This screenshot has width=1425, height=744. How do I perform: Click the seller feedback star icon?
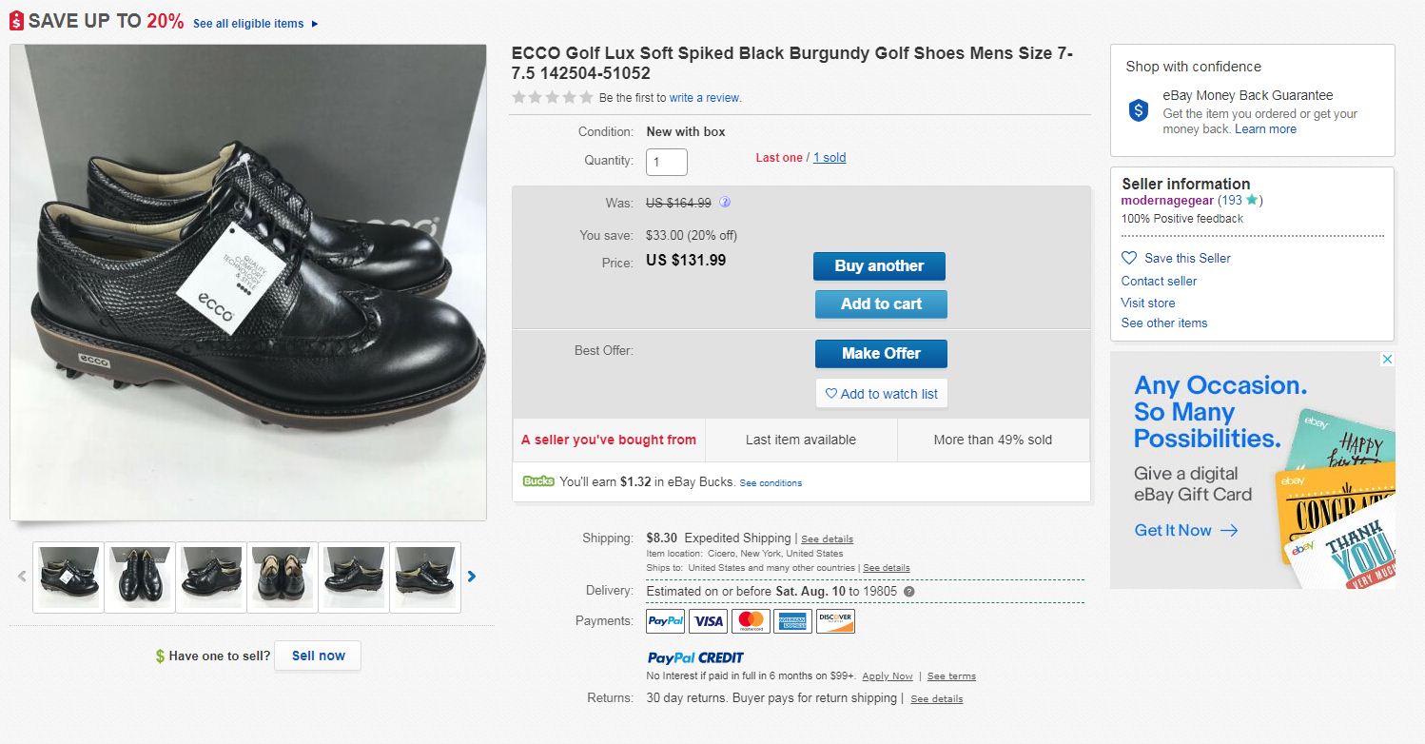[x=1252, y=200]
